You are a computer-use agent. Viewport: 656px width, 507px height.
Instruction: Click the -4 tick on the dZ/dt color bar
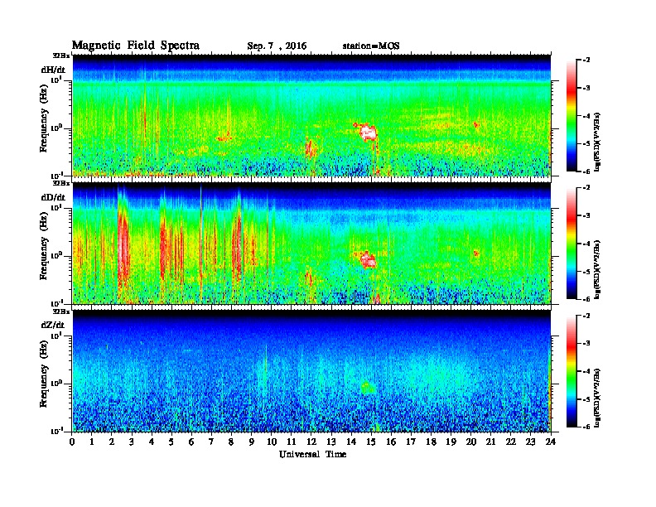pos(586,371)
